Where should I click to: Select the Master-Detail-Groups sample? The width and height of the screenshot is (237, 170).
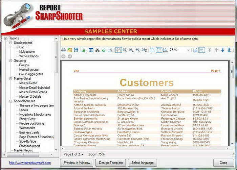(x=33, y=92)
